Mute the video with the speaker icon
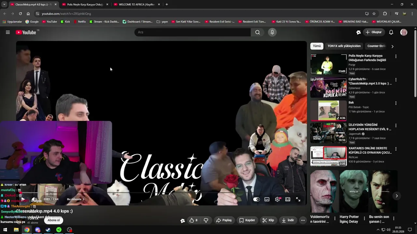 coord(34,199)
